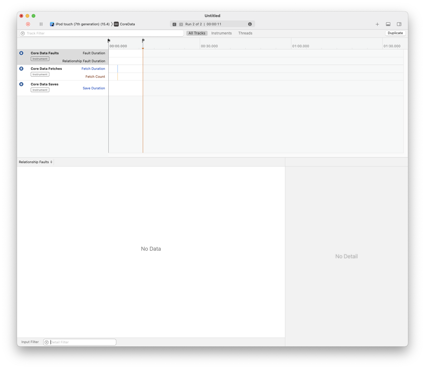
Task: Switch to All Tracks tab
Action: pyautogui.click(x=197, y=33)
